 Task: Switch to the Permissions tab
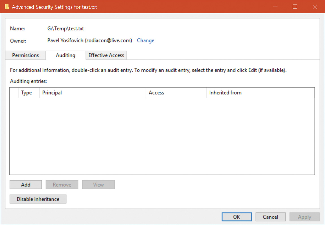pos(25,55)
